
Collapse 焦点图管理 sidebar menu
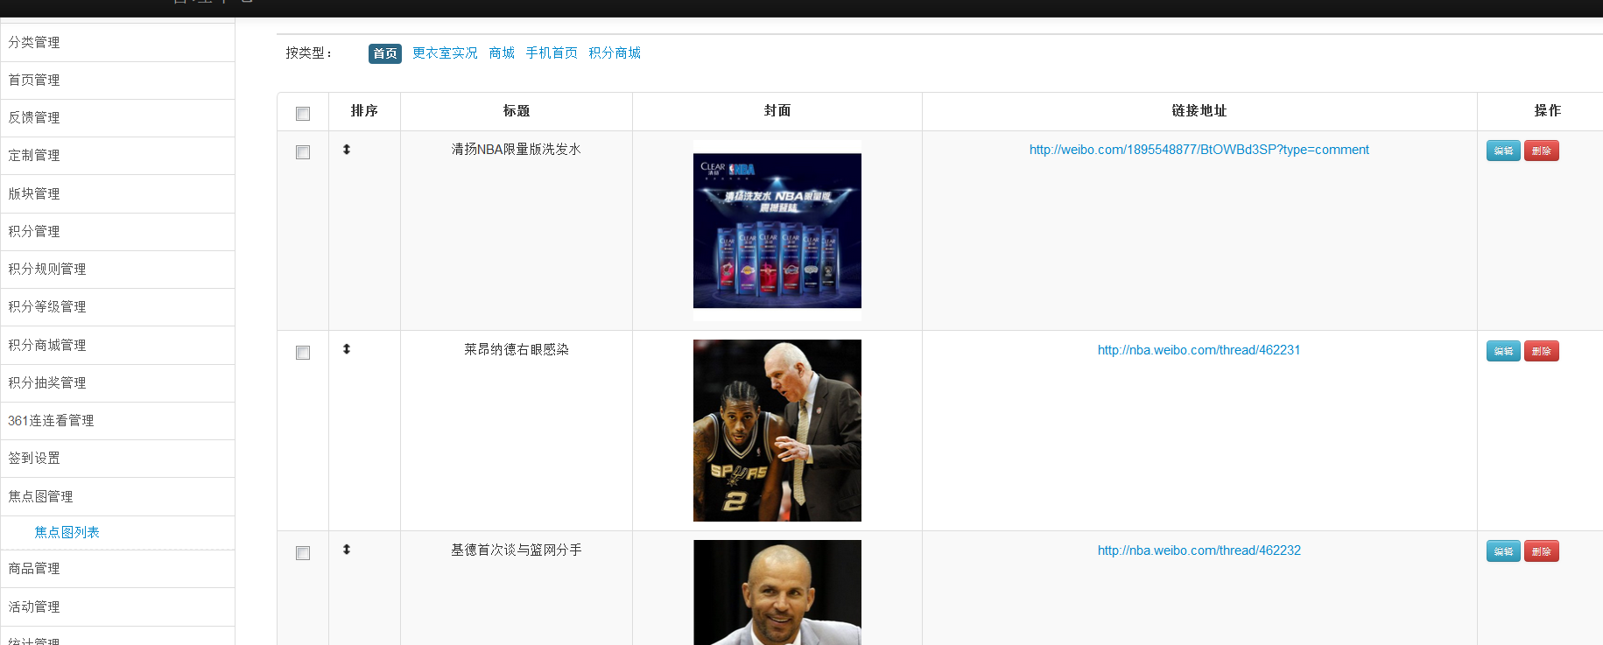[x=117, y=496]
